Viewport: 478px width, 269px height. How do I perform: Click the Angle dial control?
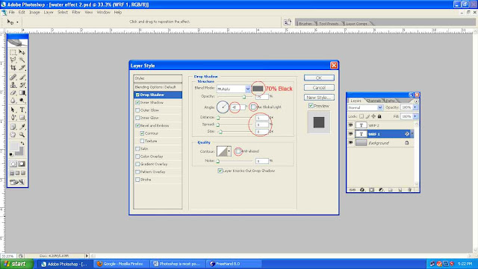coord(223,107)
